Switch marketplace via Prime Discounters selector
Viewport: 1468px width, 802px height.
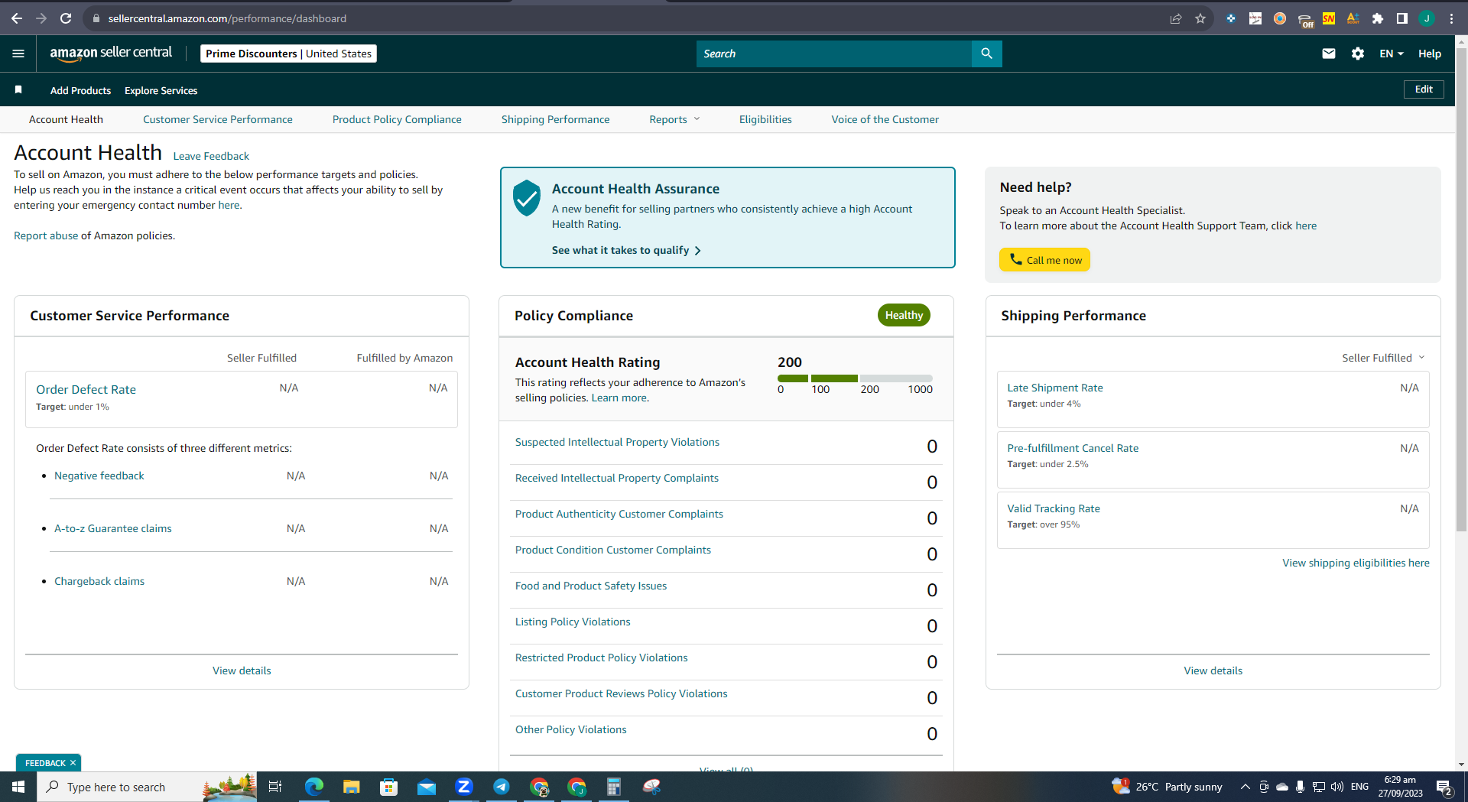coord(288,54)
